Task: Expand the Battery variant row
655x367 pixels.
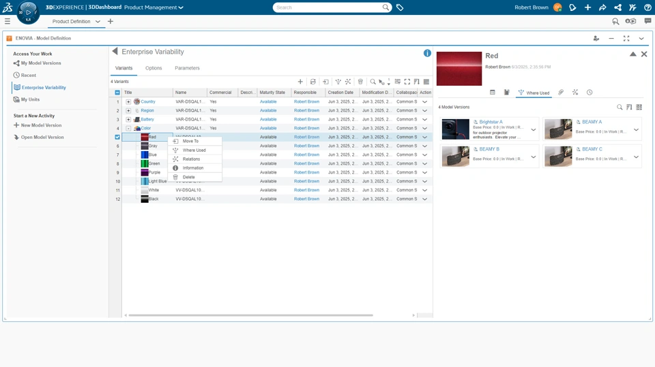Action: coord(128,119)
